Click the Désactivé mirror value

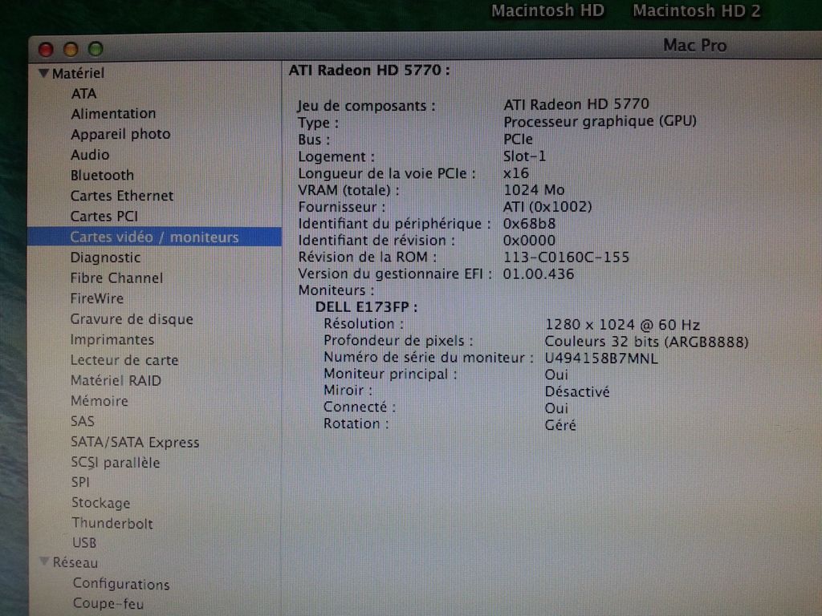577,391
